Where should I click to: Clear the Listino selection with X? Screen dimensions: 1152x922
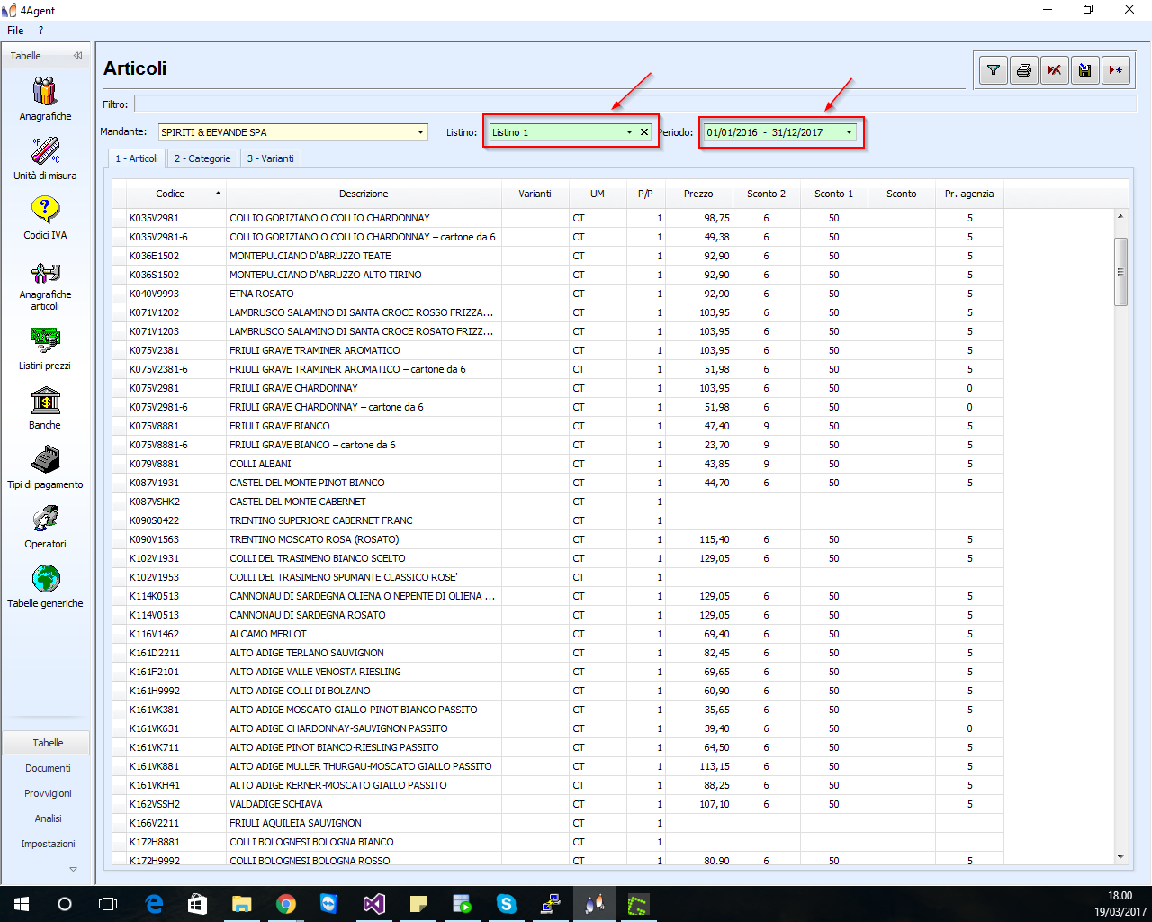pos(644,132)
